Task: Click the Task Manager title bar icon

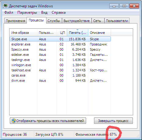Action: coord(5,6)
